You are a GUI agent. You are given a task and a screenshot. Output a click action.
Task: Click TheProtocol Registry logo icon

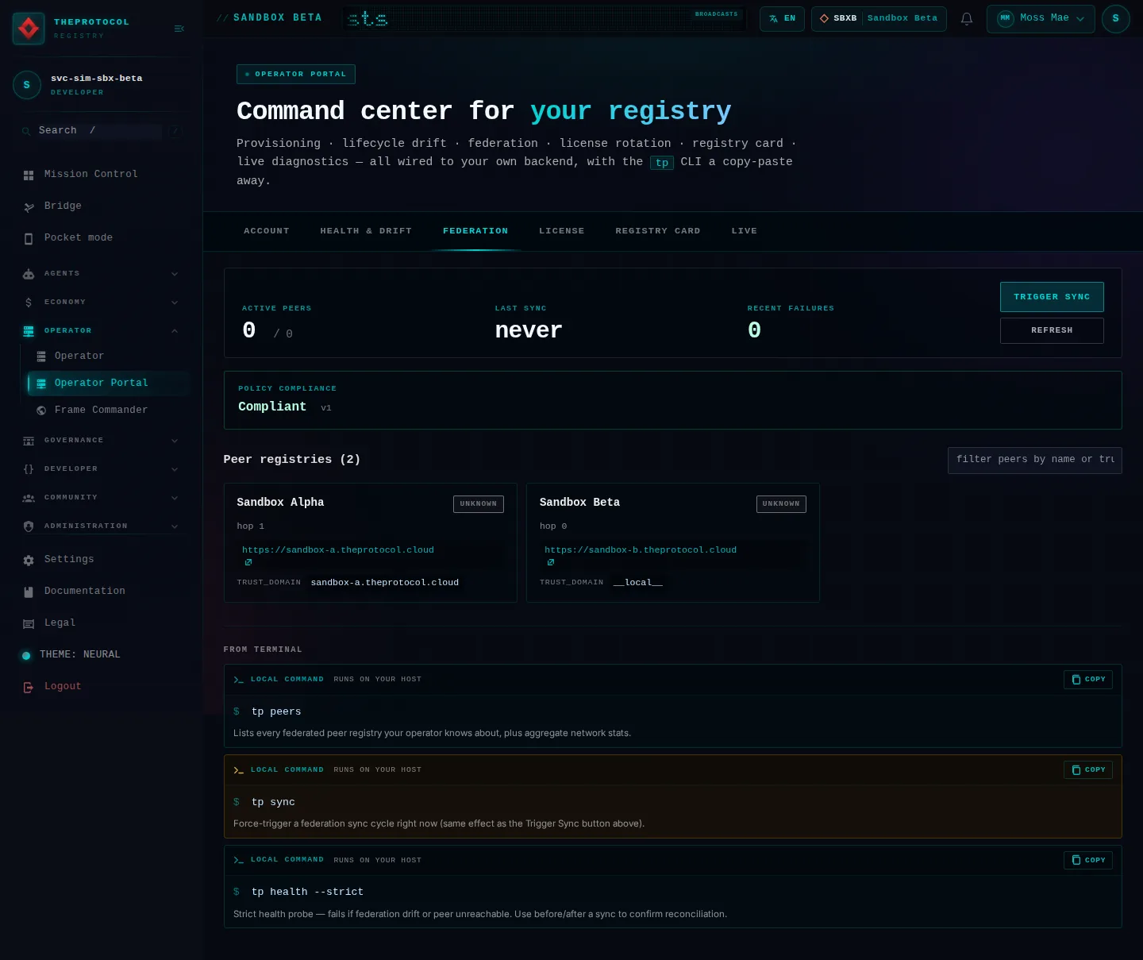[x=29, y=29]
